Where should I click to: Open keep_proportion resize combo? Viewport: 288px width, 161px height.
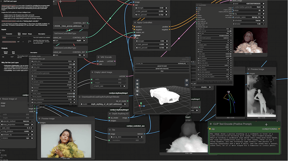tap(17, 125)
